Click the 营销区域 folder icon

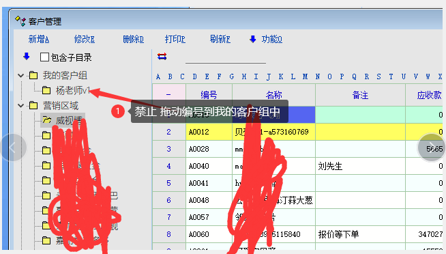33,105
